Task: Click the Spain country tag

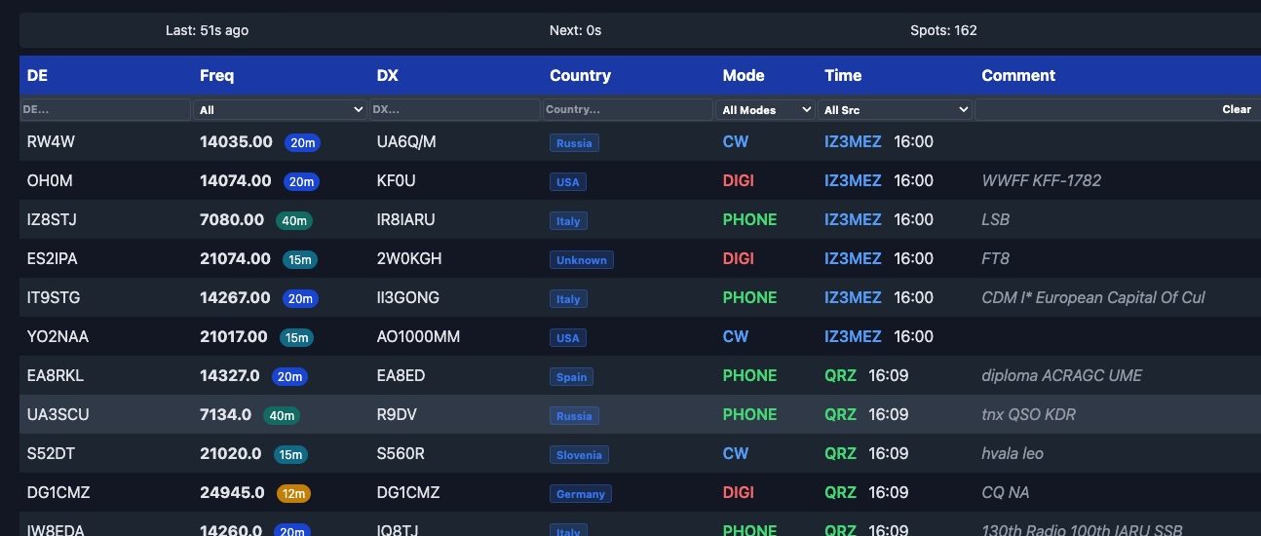Action: click(x=571, y=377)
